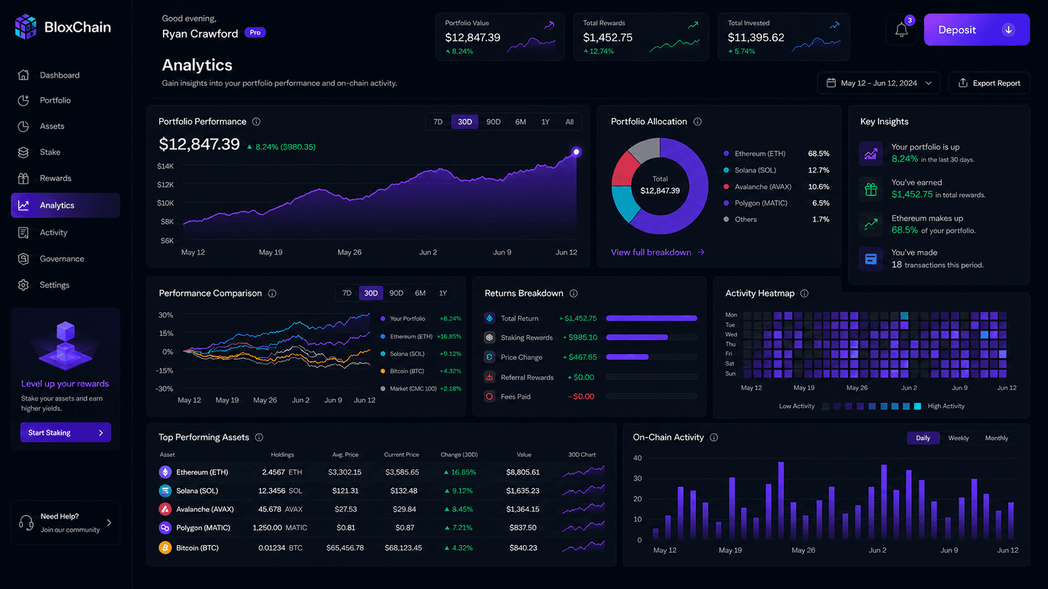1048x589 pixels.
Task: Select 6M range in Portfolio Performance
Action: click(x=521, y=121)
